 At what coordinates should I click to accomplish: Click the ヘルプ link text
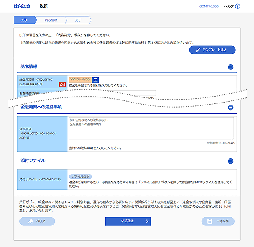click(x=229, y=6)
